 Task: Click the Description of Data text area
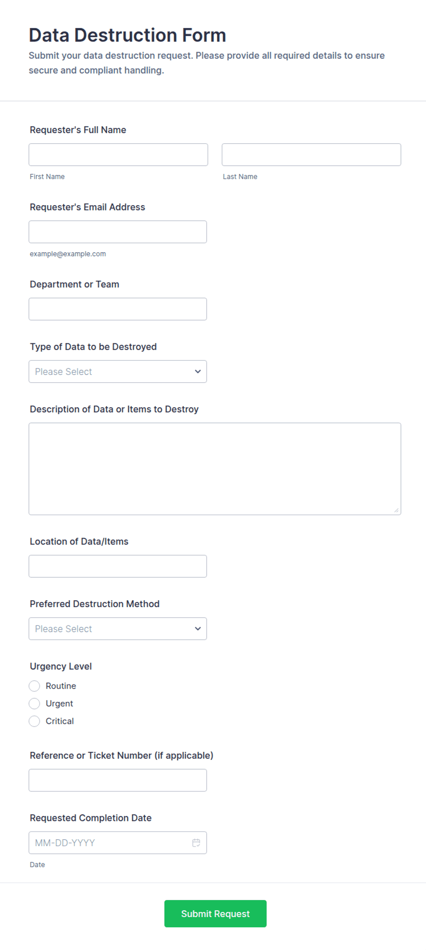[x=215, y=469]
